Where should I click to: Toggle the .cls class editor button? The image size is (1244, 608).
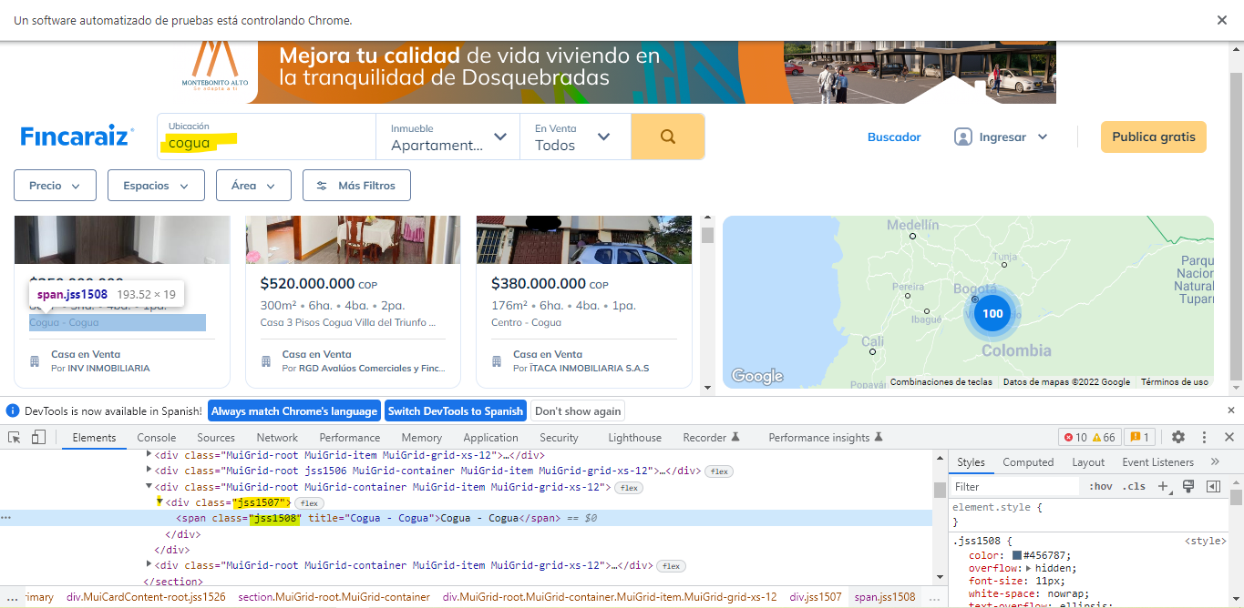pyautogui.click(x=1134, y=487)
